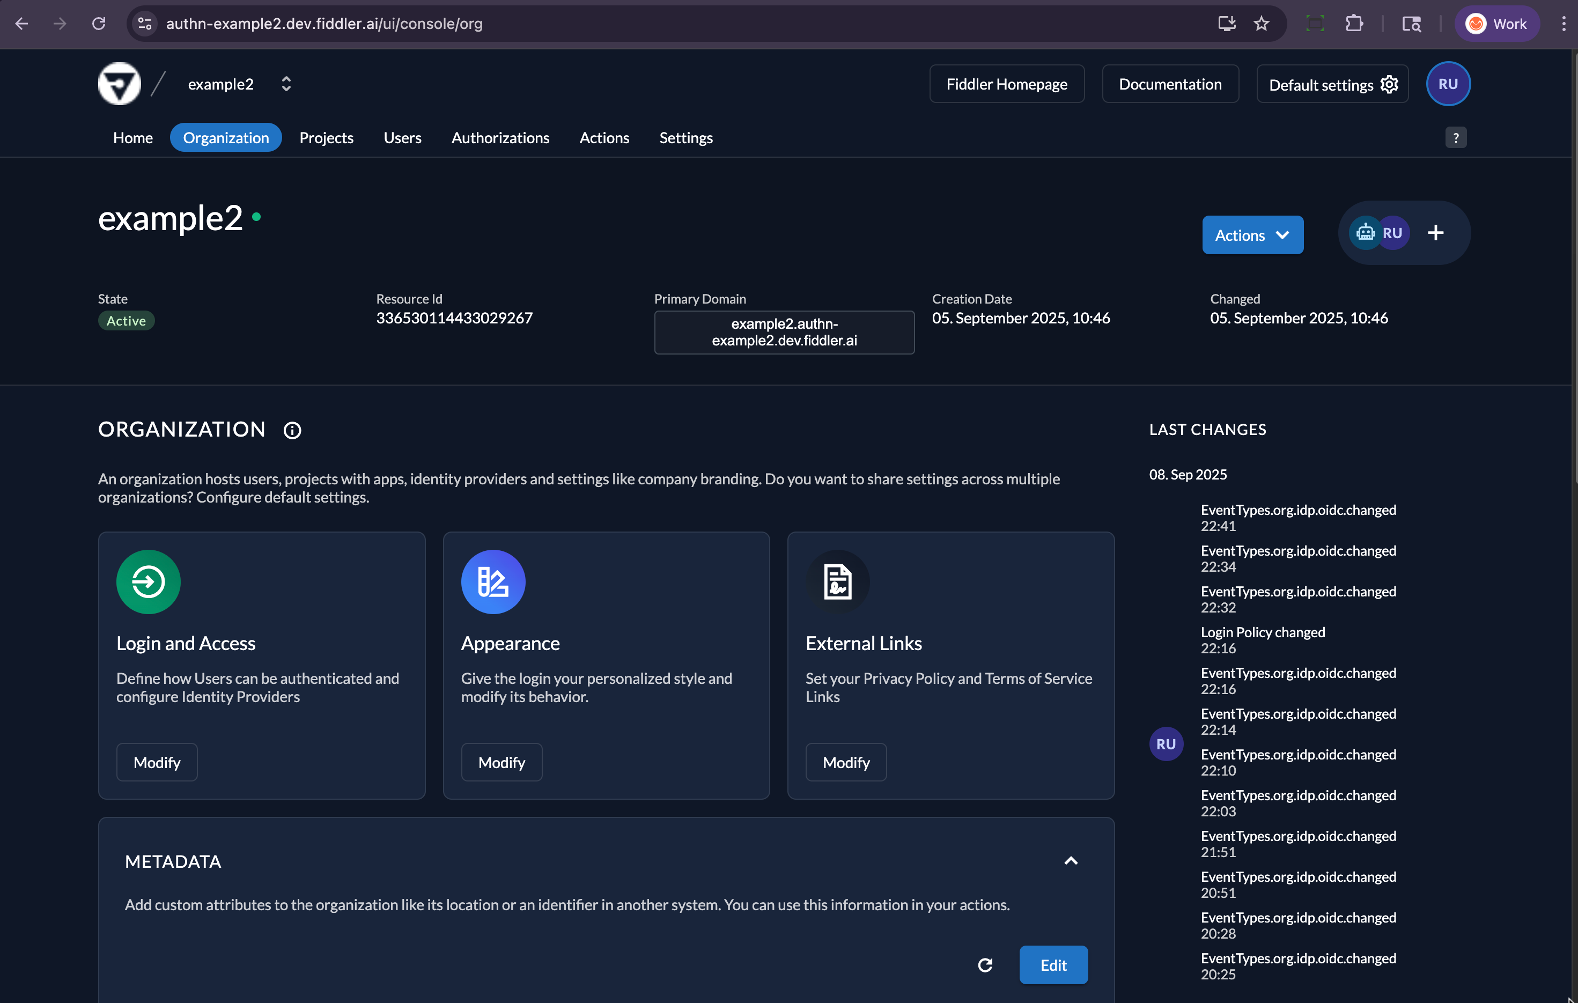
Task: Click the help question mark icon
Action: point(1456,137)
